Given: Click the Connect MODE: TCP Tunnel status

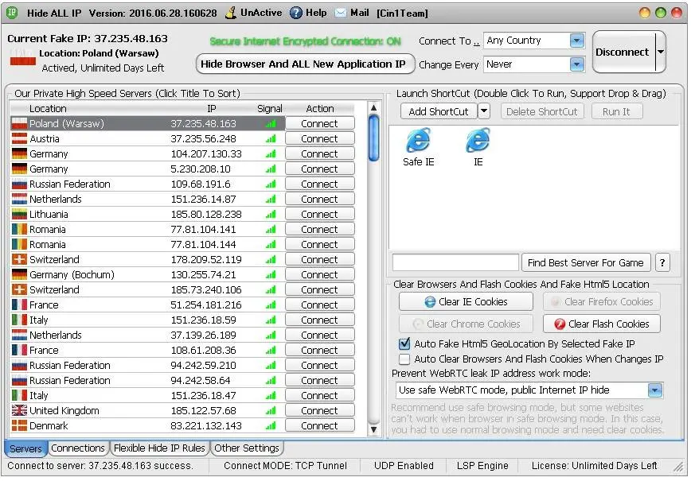Looking at the screenshot, I should [285, 466].
